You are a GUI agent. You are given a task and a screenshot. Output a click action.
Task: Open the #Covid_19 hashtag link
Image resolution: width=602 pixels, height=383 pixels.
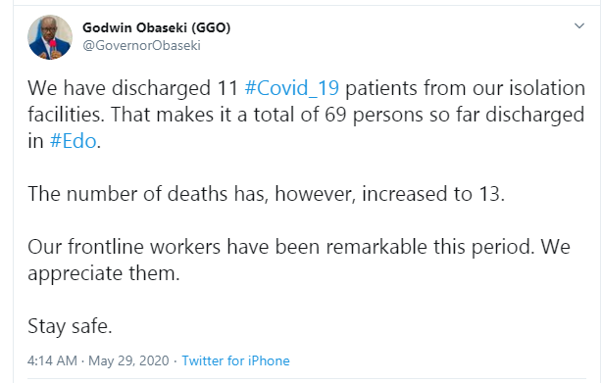coord(292,88)
